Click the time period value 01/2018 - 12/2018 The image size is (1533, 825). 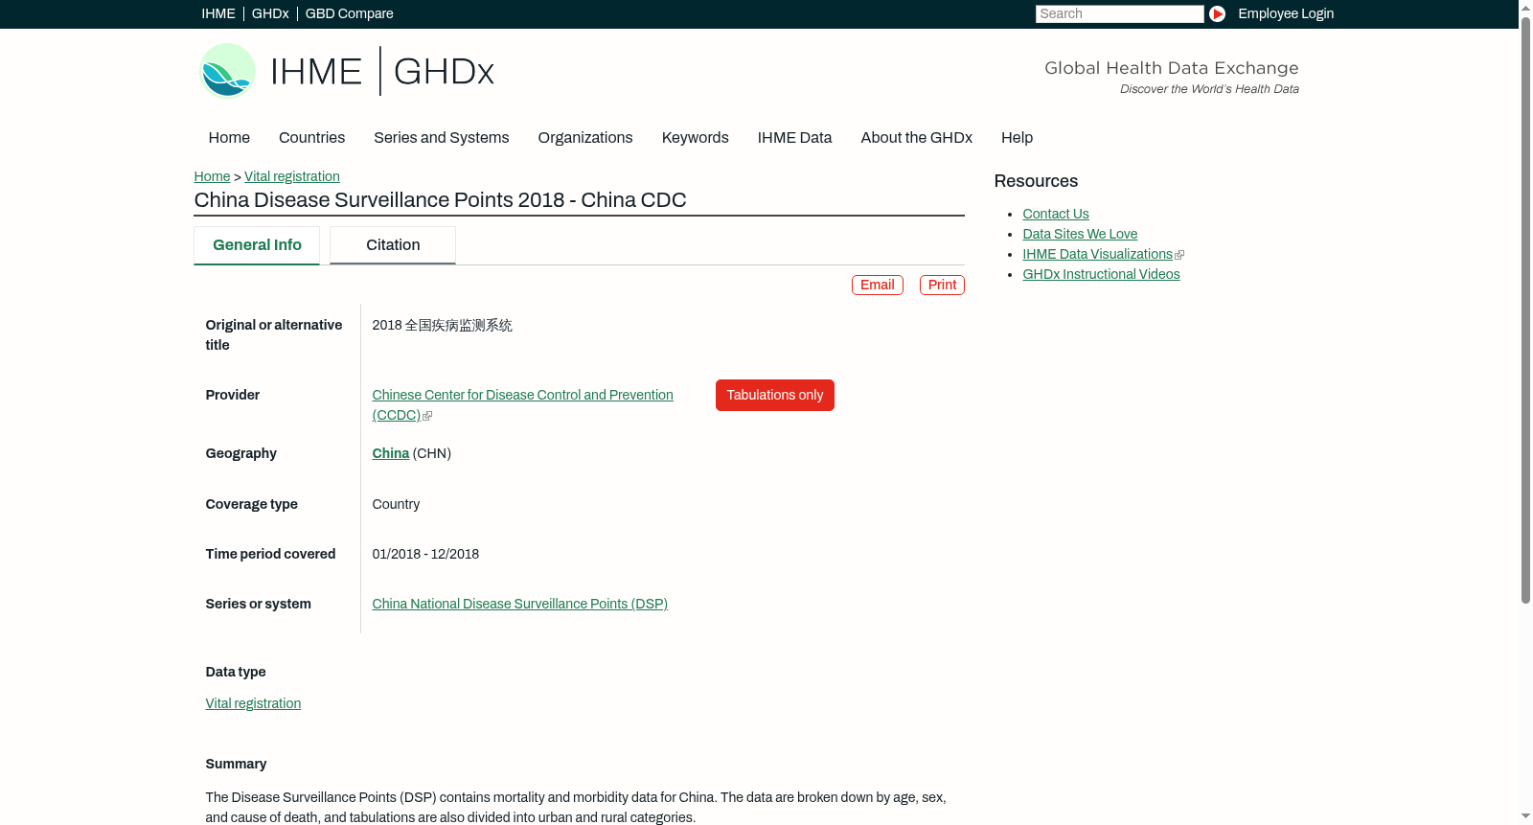click(425, 555)
